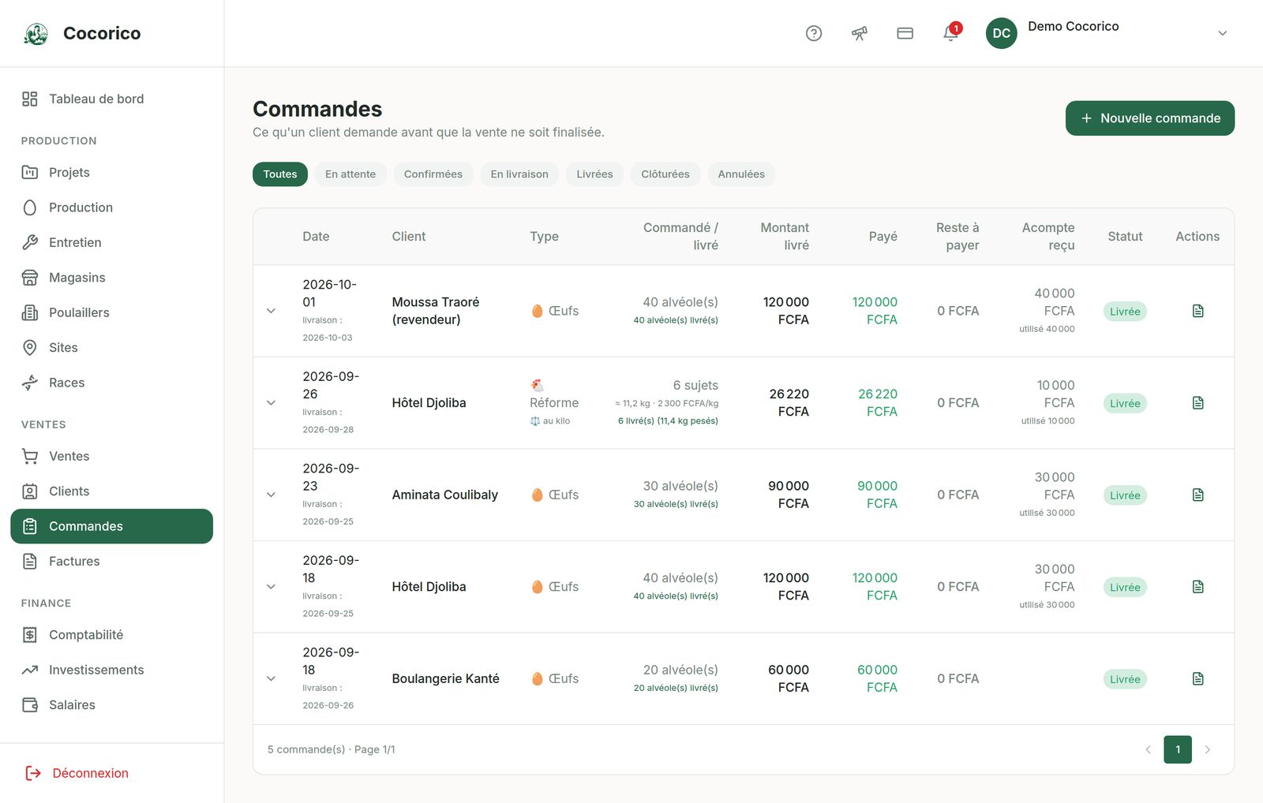
Task: Show En livraison orders
Action: [x=519, y=174]
